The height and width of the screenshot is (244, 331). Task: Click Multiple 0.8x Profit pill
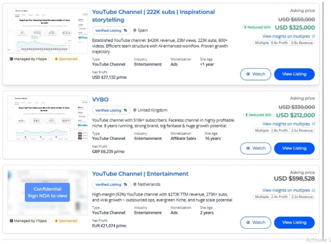click(271, 43)
